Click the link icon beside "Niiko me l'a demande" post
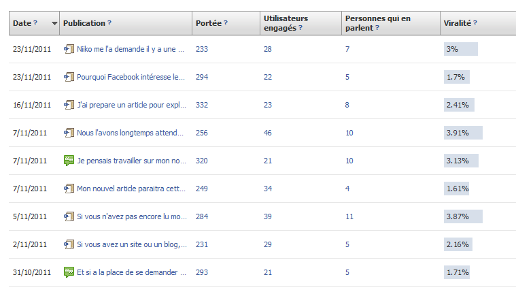This screenshot has height=292, width=516. click(x=68, y=49)
